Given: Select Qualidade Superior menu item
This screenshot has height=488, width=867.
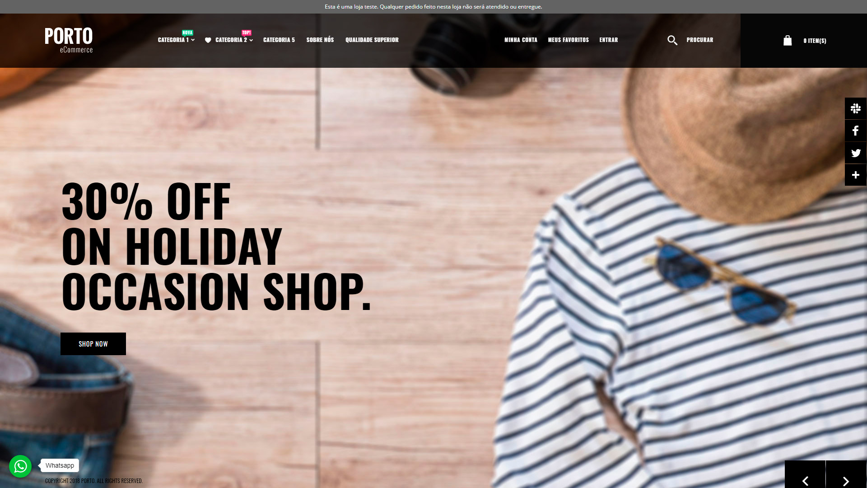Looking at the screenshot, I should (372, 40).
